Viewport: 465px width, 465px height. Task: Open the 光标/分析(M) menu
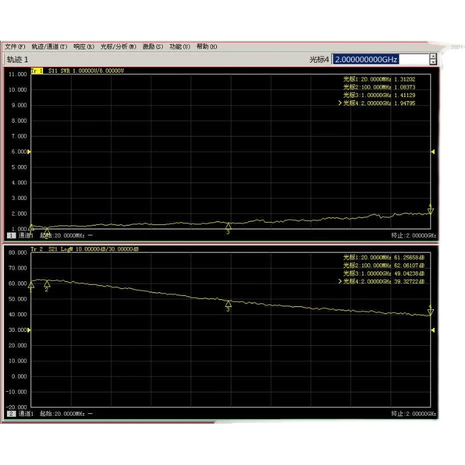click(x=119, y=46)
